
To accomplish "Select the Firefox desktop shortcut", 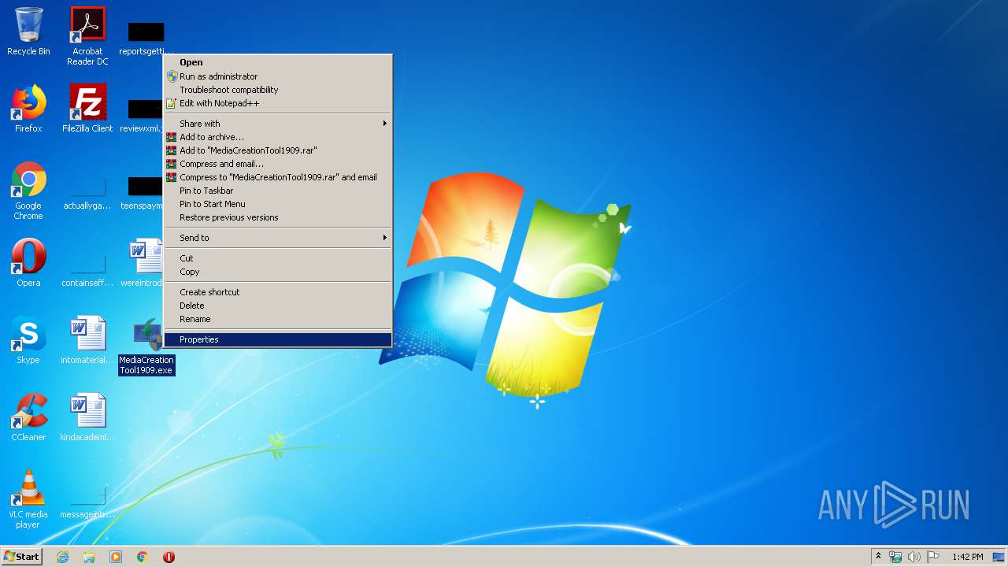I will tap(28, 109).
